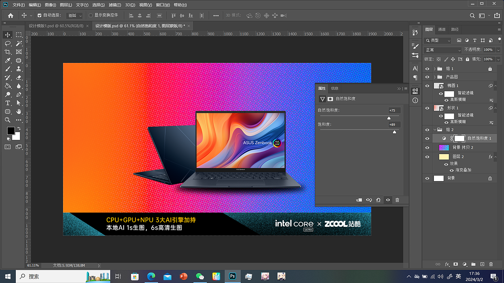Select the Rectangular Marquee tool
Image resolution: width=504 pixels, height=283 pixels.
coord(19,35)
